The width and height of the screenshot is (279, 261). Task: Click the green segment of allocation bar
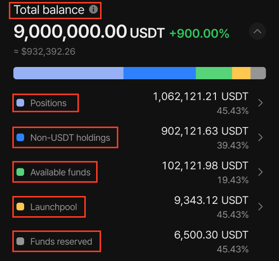tap(214, 73)
